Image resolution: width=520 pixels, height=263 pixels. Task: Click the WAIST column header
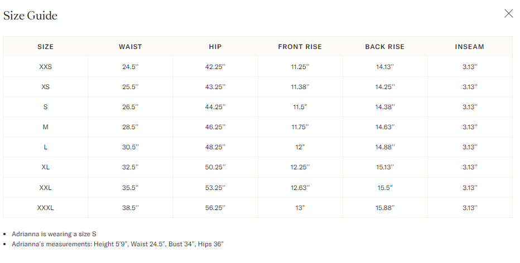click(131, 47)
